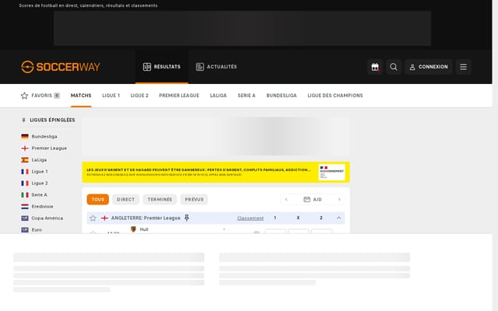Viewport: 498px width, 311px height.
Task: Select Premier League in pinned leagues list
Action: (49, 149)
